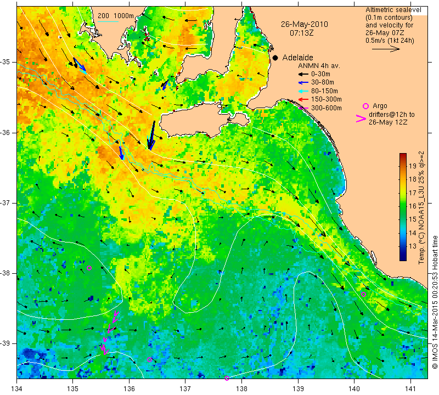Click the black Adelaide city marker dot
This screenshot has width=439, height=395.
pyautogui.click(x=275, y=58)
